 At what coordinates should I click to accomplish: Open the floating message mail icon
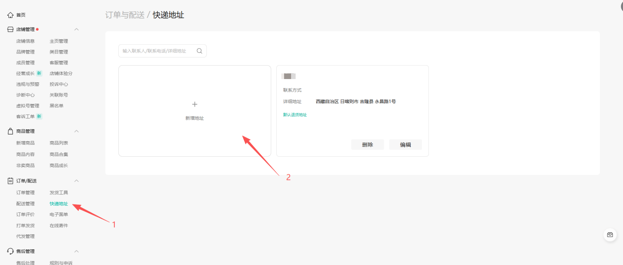click(610, 235)
